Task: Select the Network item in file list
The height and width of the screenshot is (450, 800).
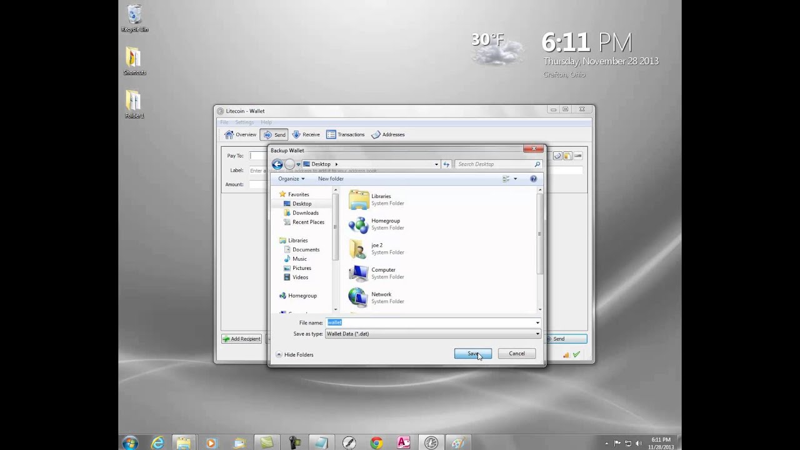Action: [x=377, y=297]
